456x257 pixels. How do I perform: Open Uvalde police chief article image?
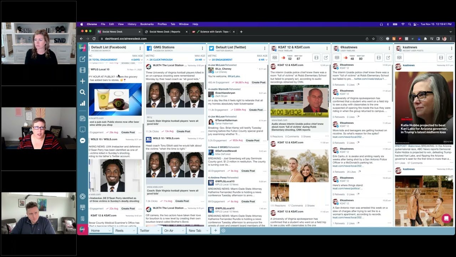click(300, 101)
